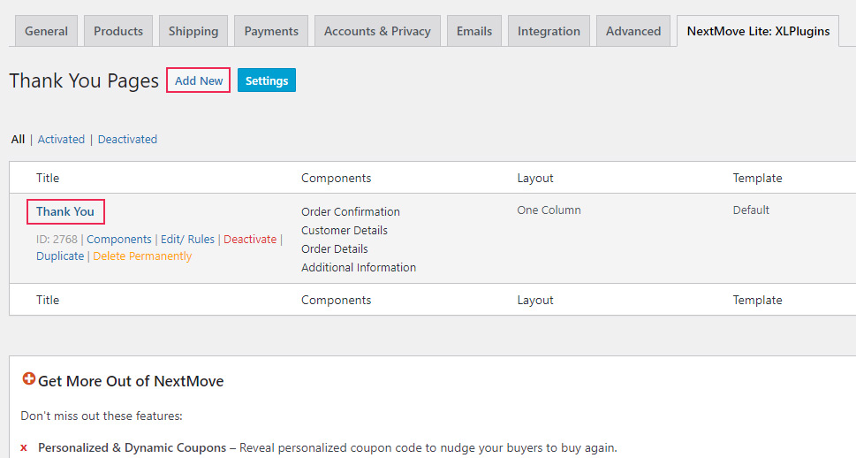
Task: Click Delete Permanently for Thank You
Action: pos(142,256)
